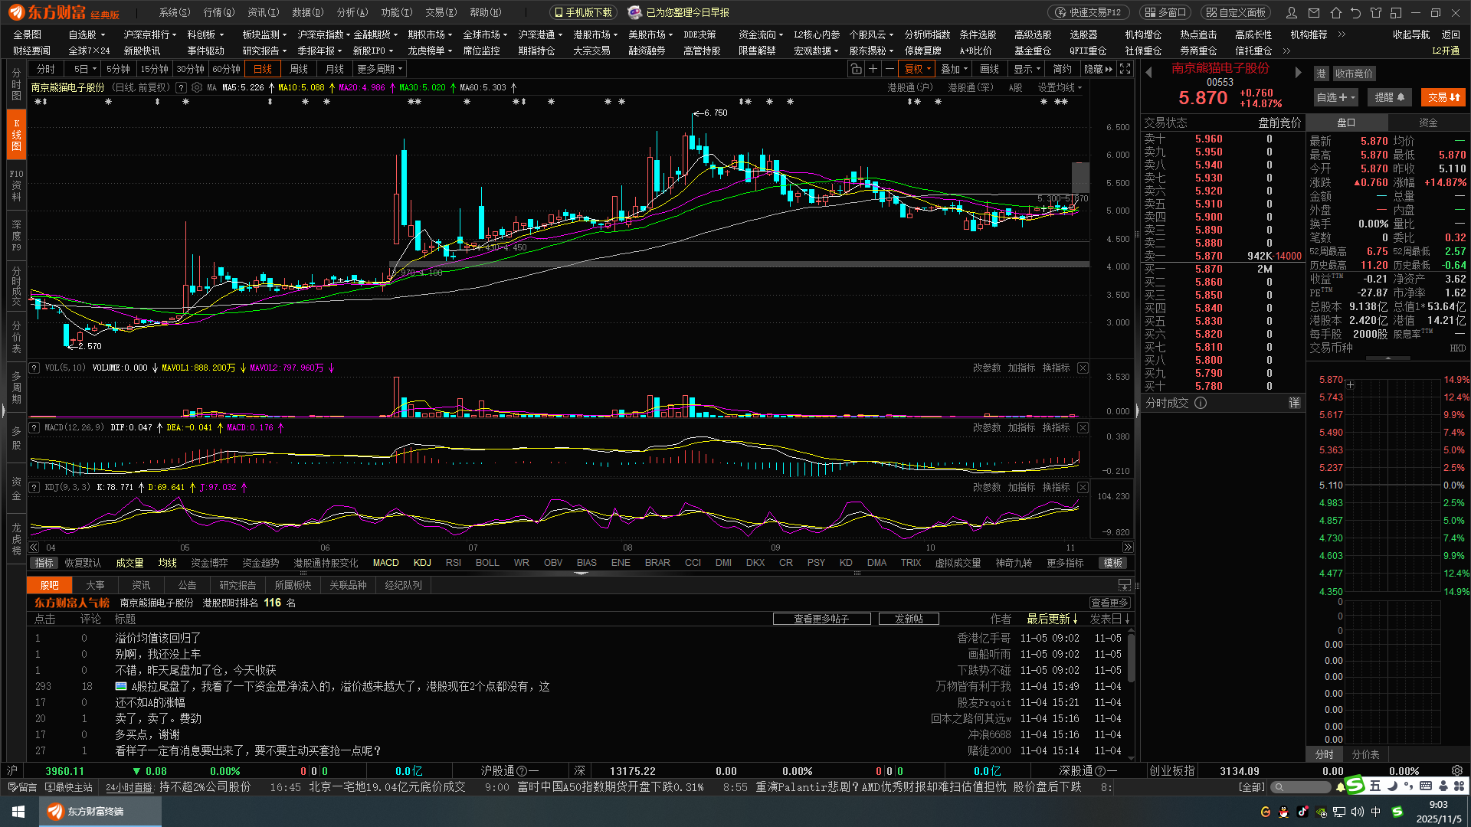Open the 复权 dropdown
The height and width of the screenshot is (827, 1471).
pyautogui.click(x=917, y=69)
